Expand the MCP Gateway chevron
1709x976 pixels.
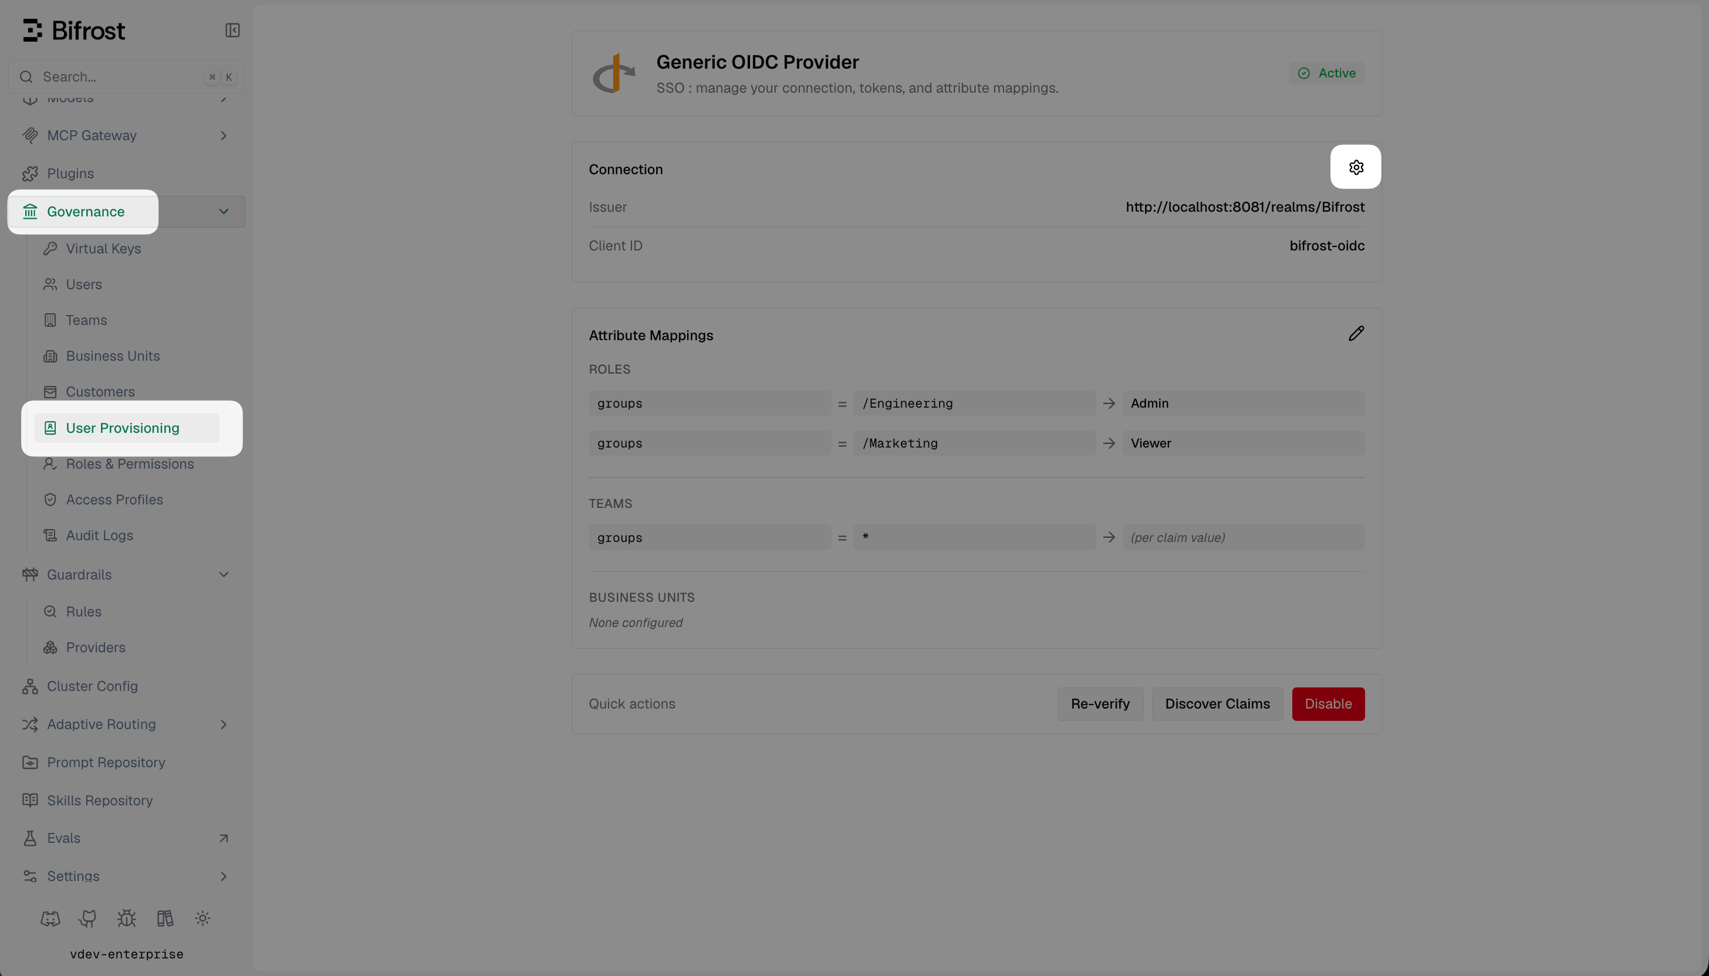pos(224,135)
